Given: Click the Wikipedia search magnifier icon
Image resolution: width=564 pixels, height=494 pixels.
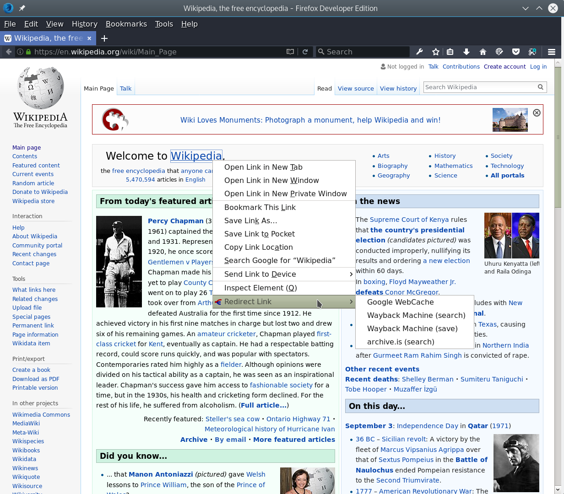Looking at the screenshot, I should [x=541, y=87].
